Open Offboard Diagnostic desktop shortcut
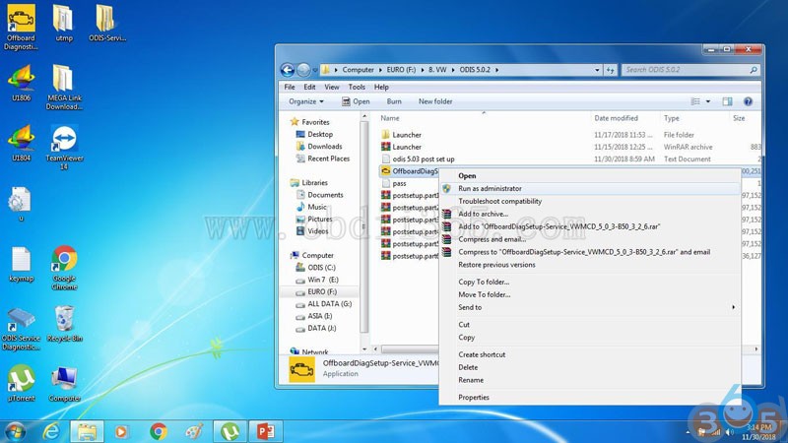This screenshot has width=788, height=443. pyautogui.click(x=21, y=28)
